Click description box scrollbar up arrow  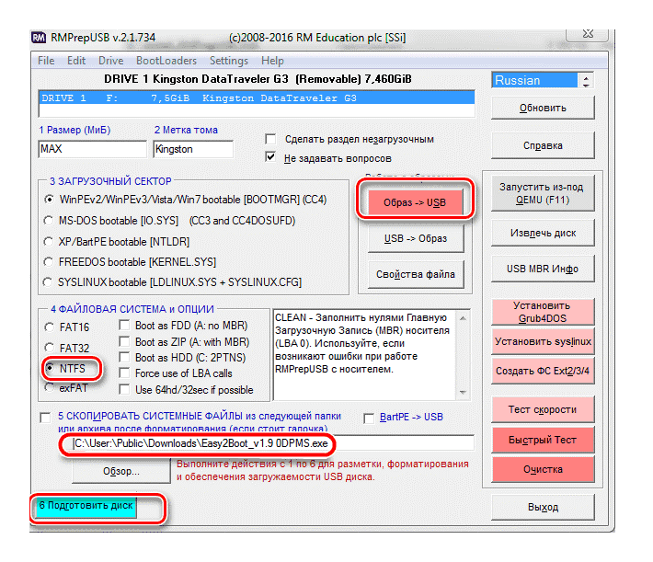464,318
